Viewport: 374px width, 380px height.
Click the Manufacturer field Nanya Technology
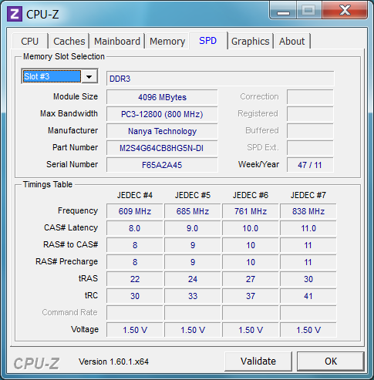(162, 131)
